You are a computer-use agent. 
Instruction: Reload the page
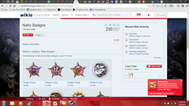(10, 6)
